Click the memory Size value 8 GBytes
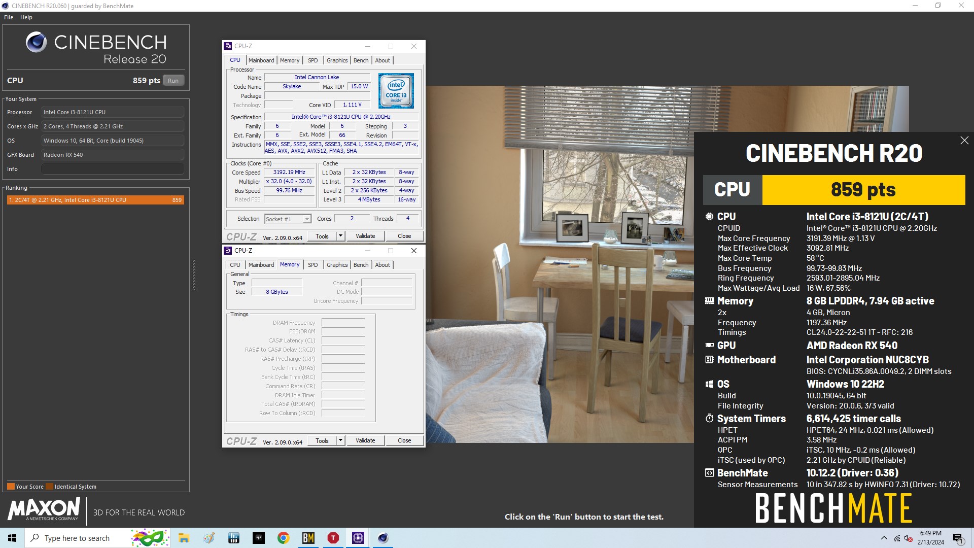This screenshot has height=548, width=974. (277, 292)
